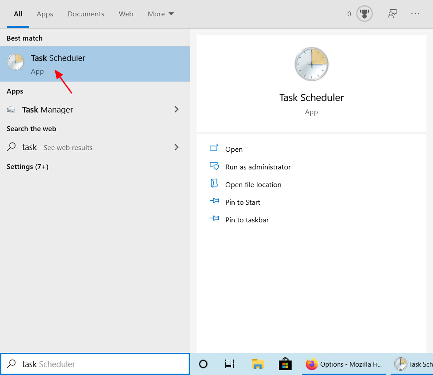Click the search box magnifier icon
The height and width of the screenshot is (375, 433).
click(x=11, y=364)
